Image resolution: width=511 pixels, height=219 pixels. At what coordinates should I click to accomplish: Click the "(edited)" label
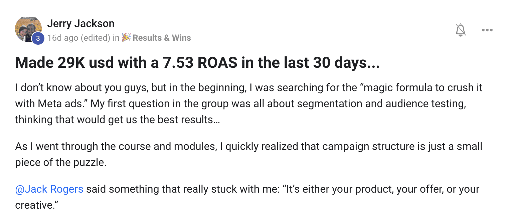pos(95,38)
